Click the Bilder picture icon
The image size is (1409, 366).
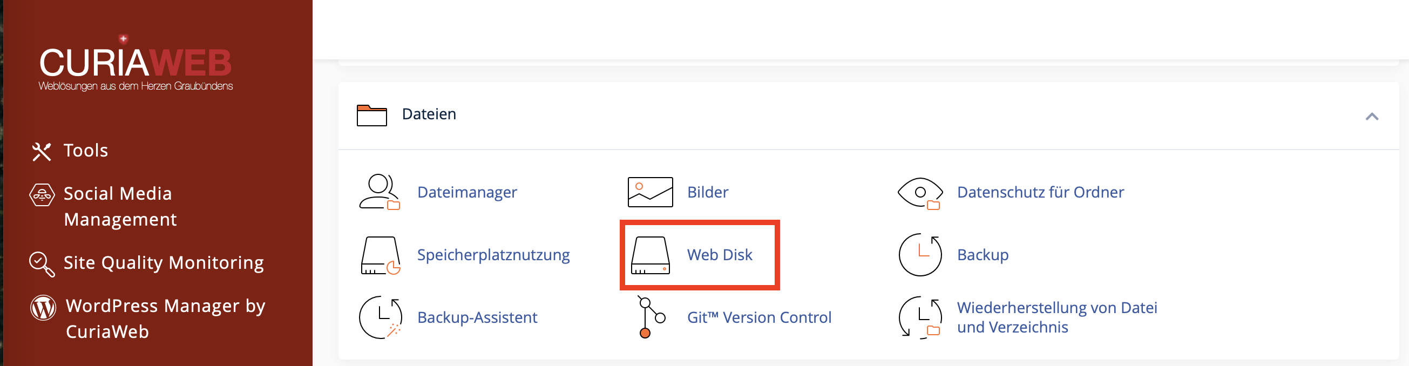(x=651, y=192)
